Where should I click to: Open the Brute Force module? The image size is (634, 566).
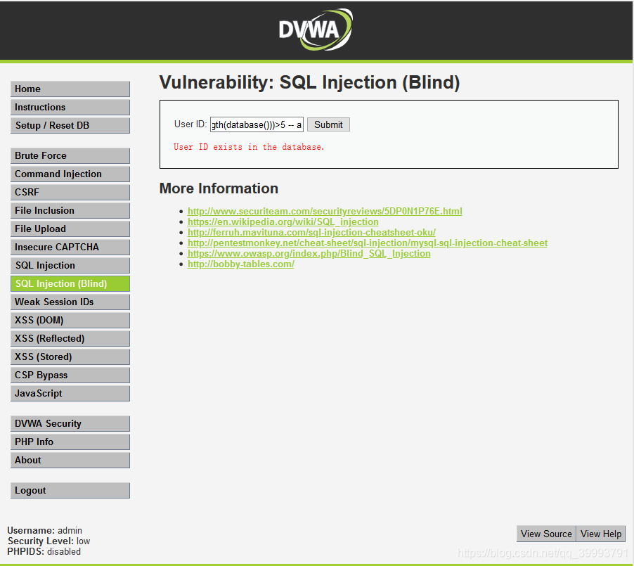click(70, 156)
